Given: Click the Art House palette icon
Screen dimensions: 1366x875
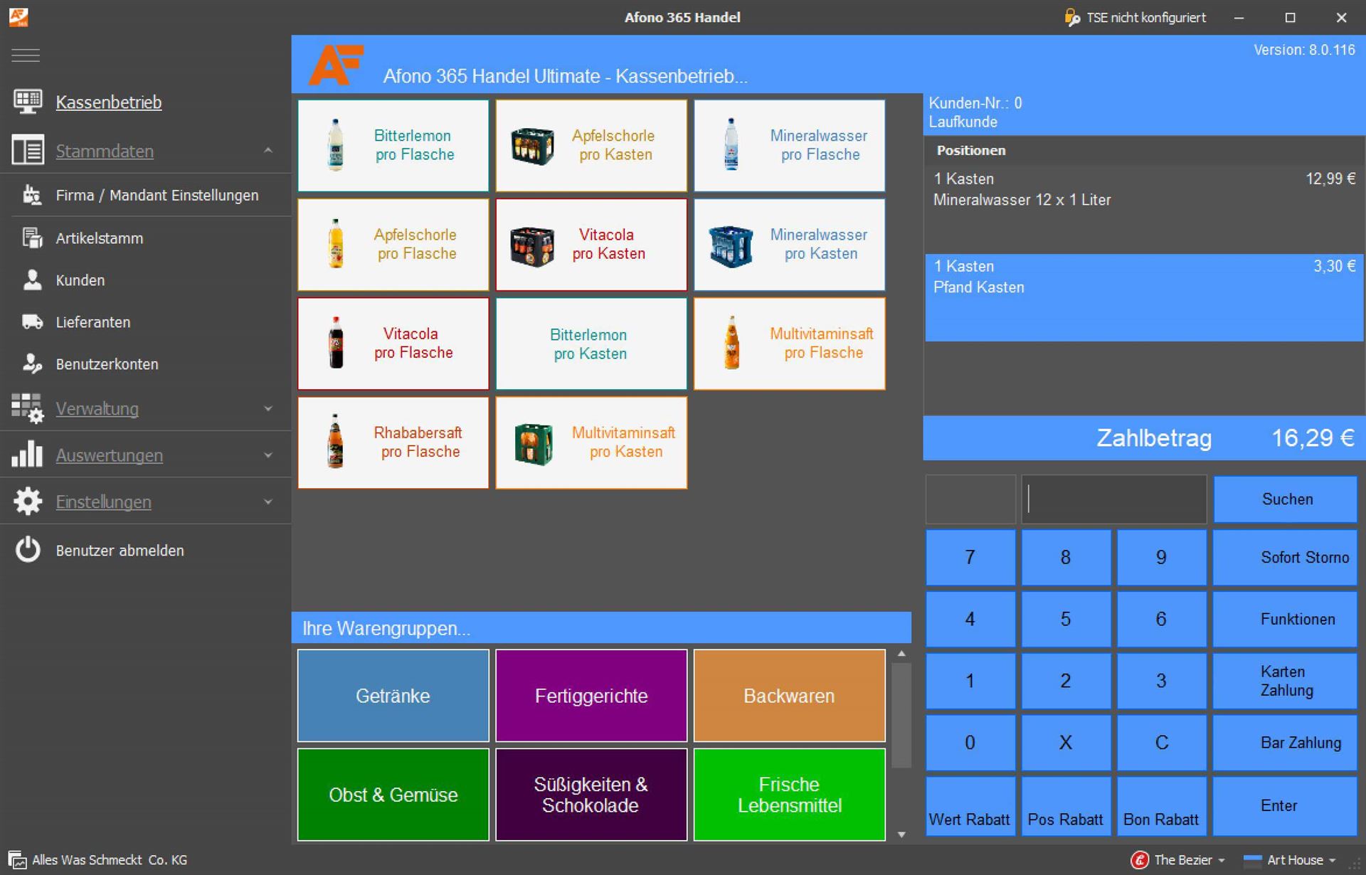Looking at the screenshot, I should click(1252, 860).
